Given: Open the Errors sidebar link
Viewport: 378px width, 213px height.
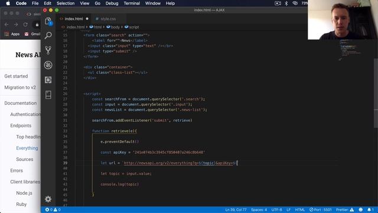Looking at the screenshot, I should pyautogui.click(x=17, y=170).
